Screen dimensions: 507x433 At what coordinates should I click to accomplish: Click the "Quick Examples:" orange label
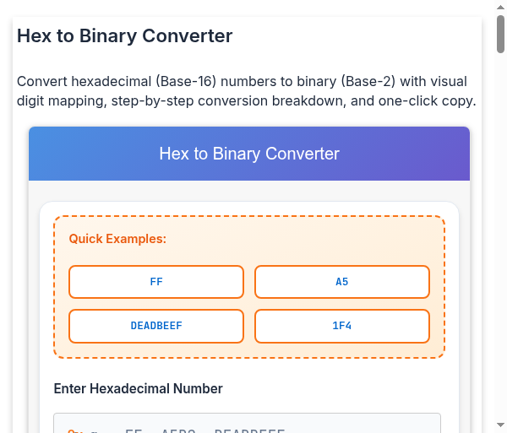[x=117, y=239]
